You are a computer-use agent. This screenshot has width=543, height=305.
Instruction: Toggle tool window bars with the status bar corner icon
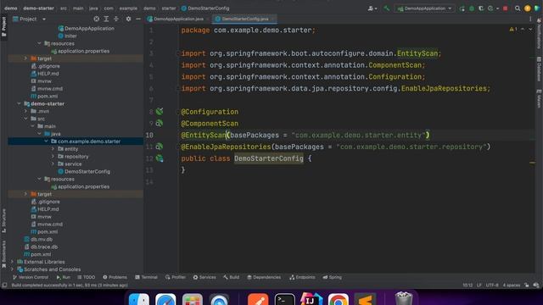click(4, 286)
